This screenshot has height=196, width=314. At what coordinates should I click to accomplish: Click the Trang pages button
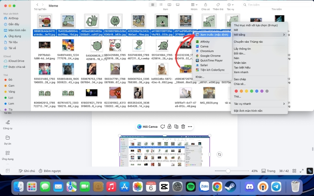tap(268, 171)
